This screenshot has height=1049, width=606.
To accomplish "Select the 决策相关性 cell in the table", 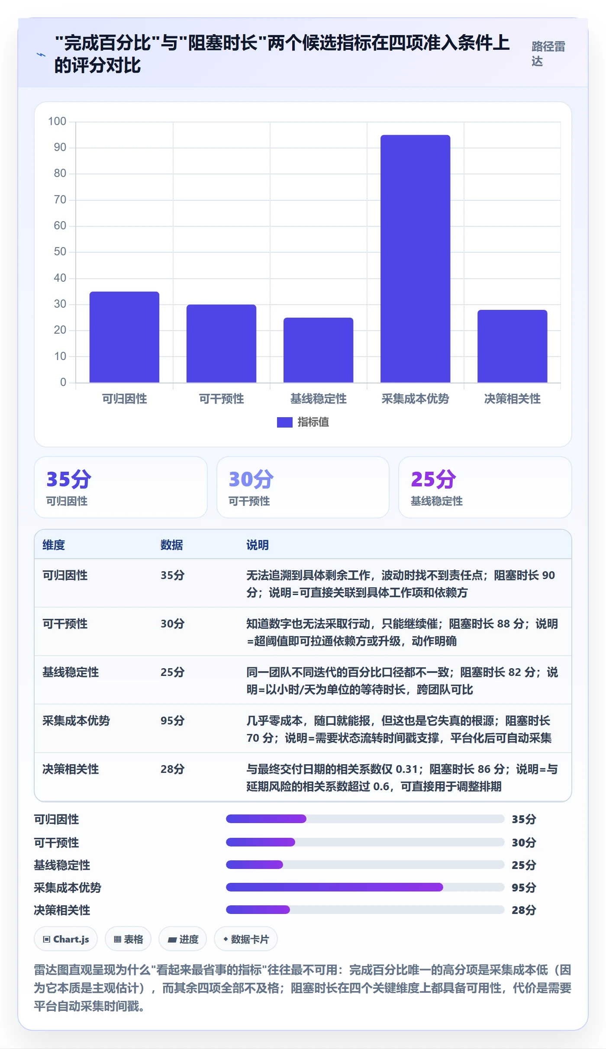I will 71,769.
